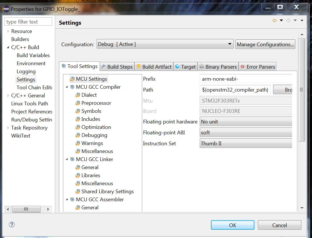Screen dimensions: 312x238
Task: Select Linux Tools Path in the tree
Action: pyautogui.click(x=30, y=104)
